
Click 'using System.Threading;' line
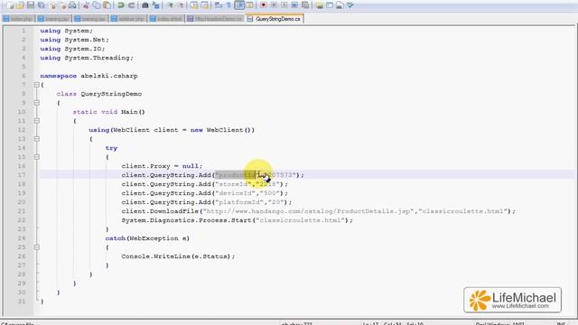tap(87, 58)
